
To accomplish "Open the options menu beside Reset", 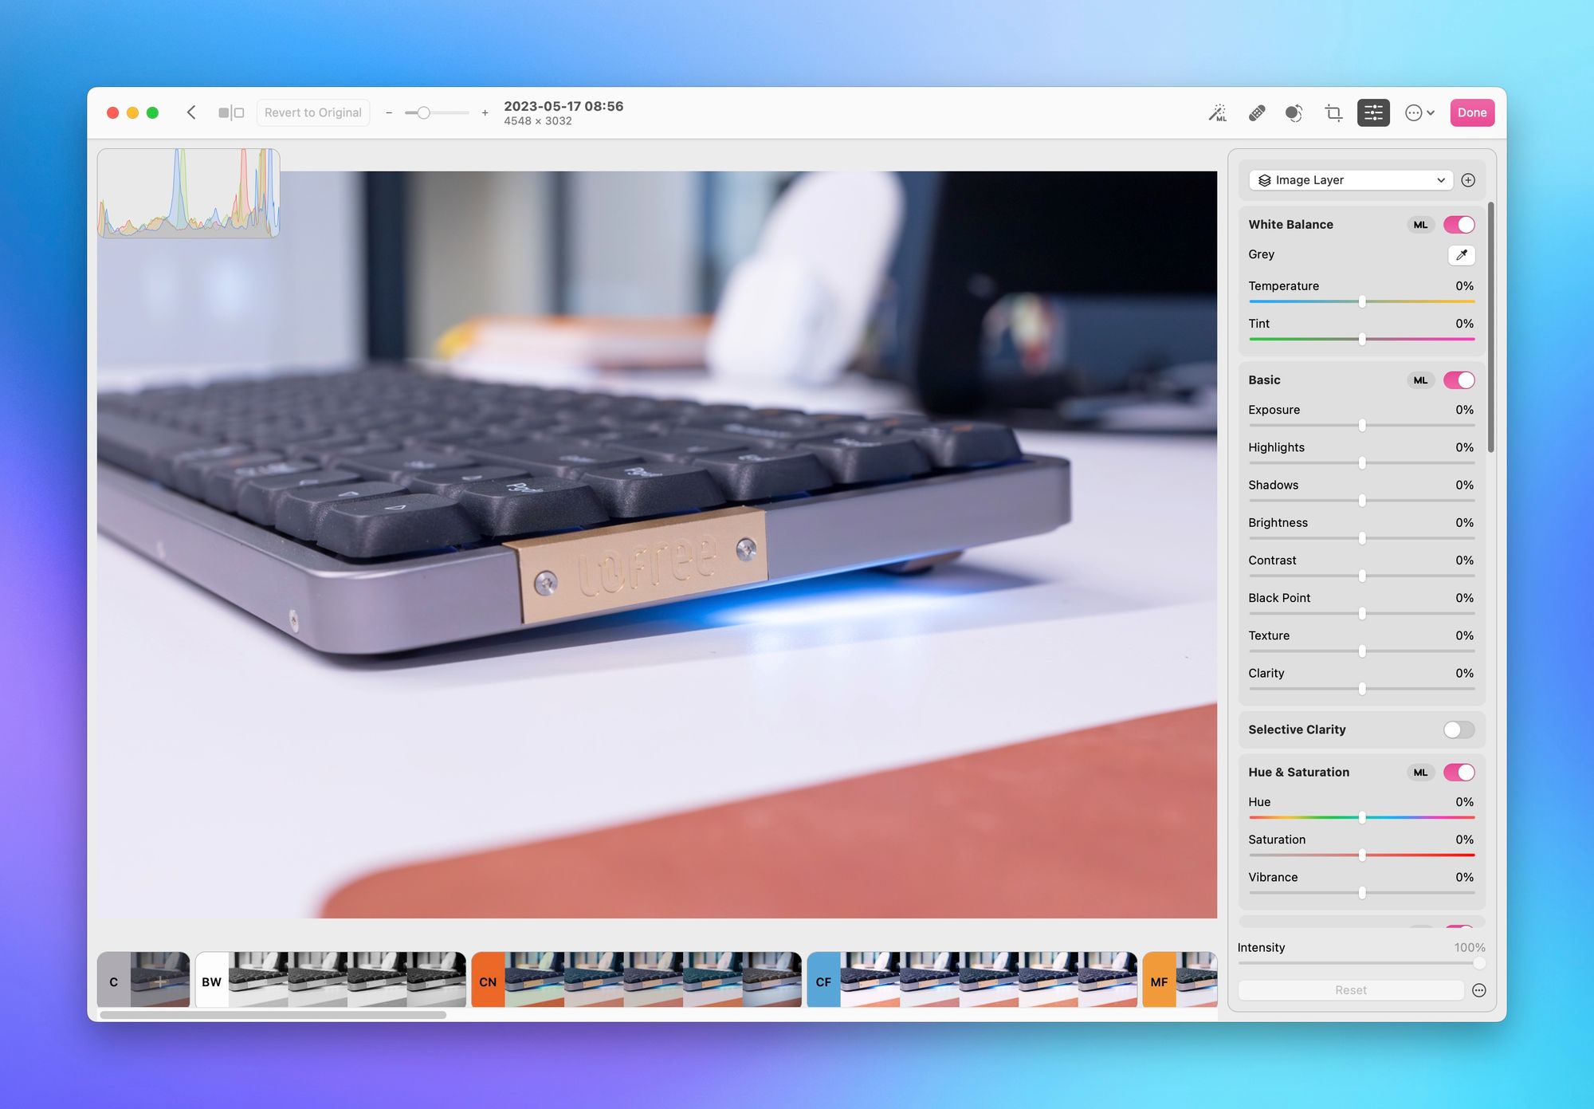I will coord(1479,990).
